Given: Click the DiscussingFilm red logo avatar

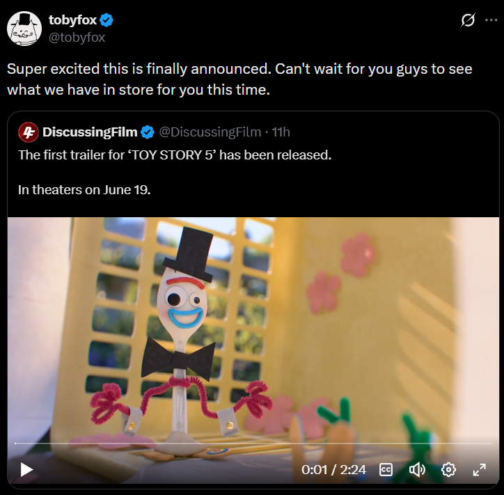Looking at the screenshot, I should coord(29,132).
